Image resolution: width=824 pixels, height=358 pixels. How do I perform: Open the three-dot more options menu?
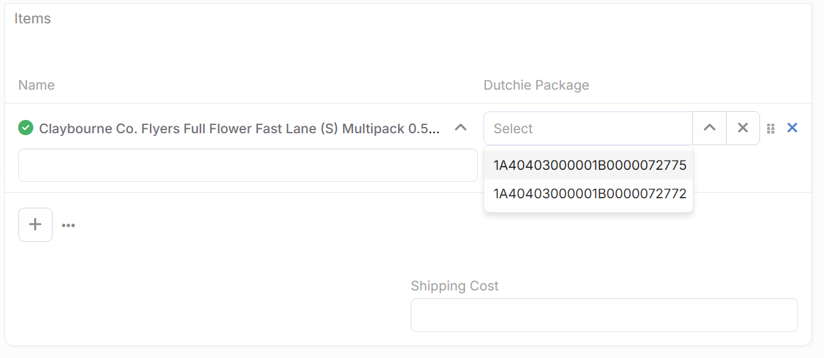[68, 225]
